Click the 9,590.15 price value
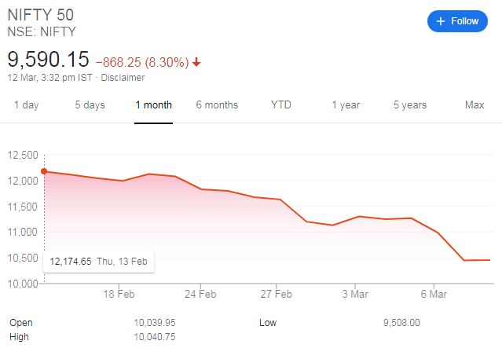This screenshot has height=348, width=502. coord(49,60)
